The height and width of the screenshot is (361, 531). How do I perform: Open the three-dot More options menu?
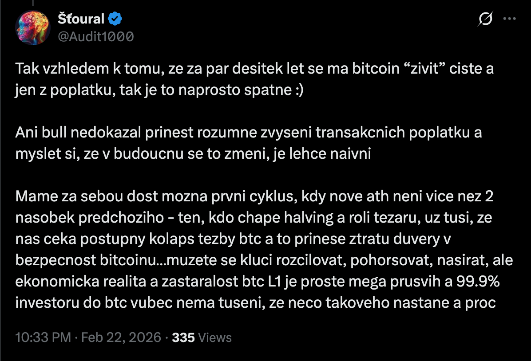click(509, 19)
